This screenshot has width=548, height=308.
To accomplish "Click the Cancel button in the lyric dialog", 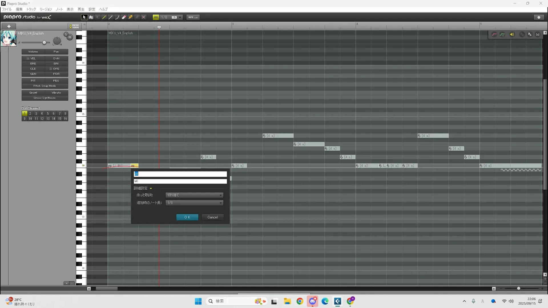I will coord(212,217).
